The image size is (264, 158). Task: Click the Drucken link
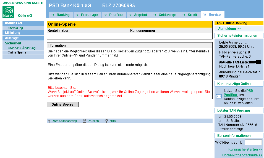93,121
